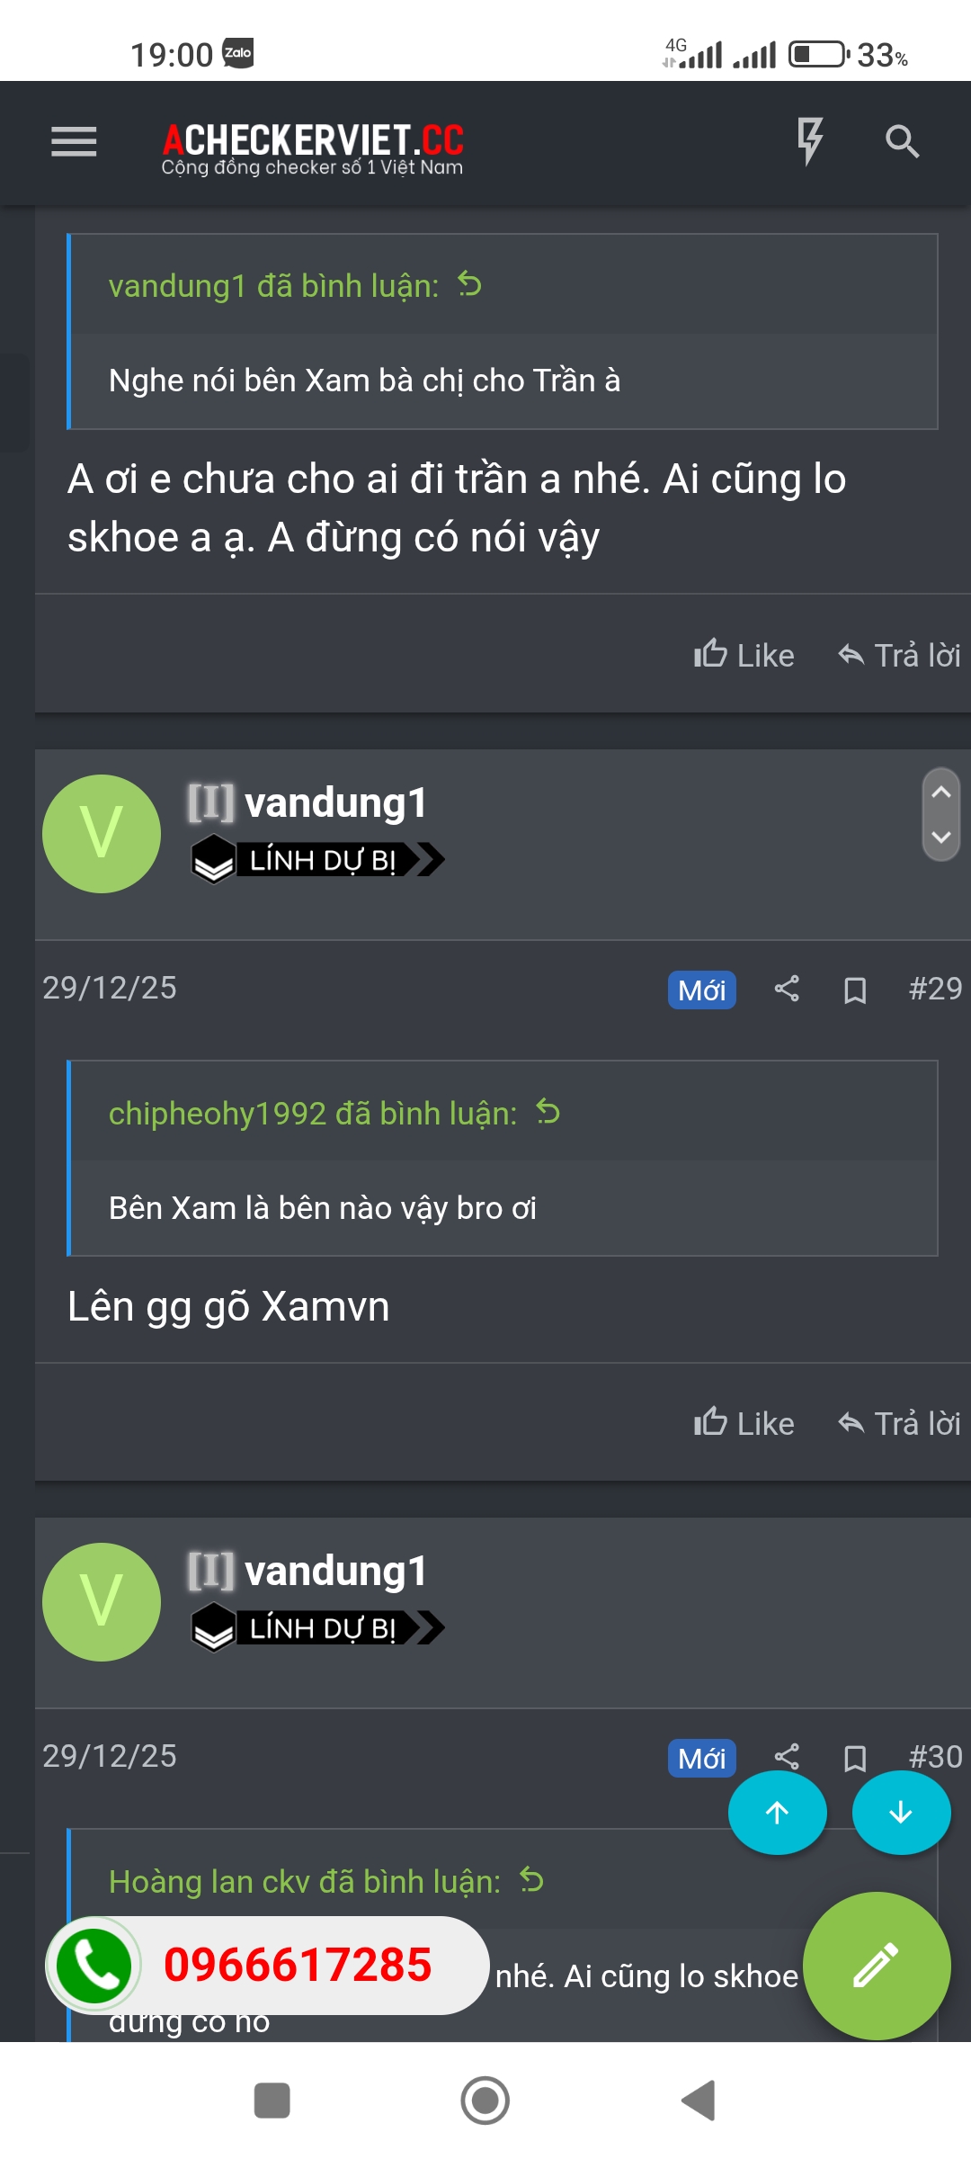
Task: Bookmark post #29
Action: pyautogui.click(x=855, y=990)
